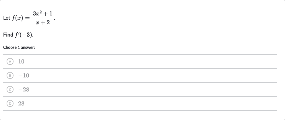Click f(x) in the function definition
Screen dimensions: 285x120
pyautogui.click(x=17, y=18)
